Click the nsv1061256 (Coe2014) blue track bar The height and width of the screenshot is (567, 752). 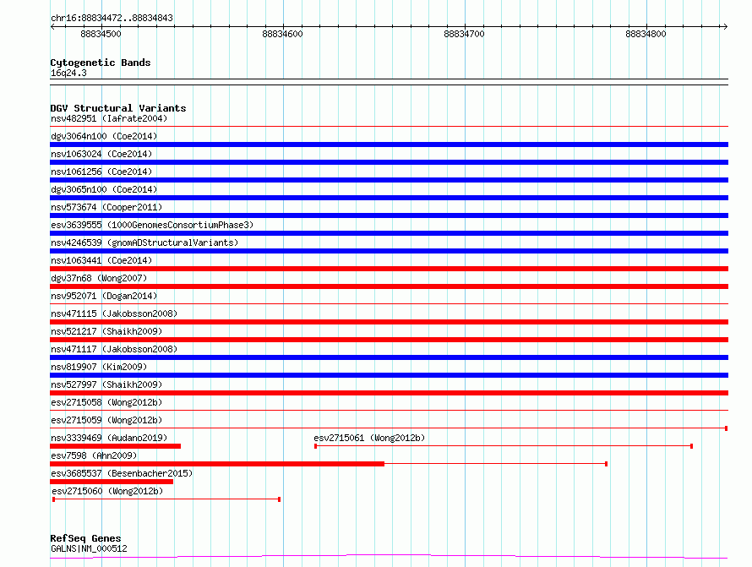[x=389, y=180]
